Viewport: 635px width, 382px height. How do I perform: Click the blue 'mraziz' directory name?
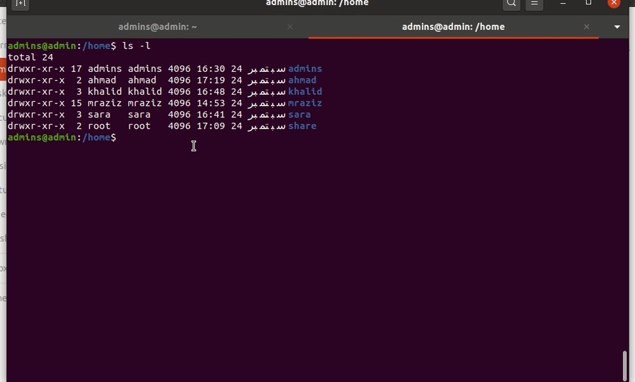pyautogui.click(x=305, y=103)
